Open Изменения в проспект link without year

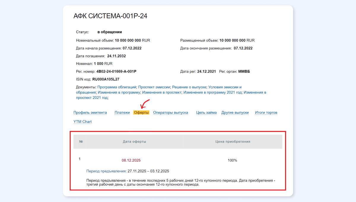[162, 92]
